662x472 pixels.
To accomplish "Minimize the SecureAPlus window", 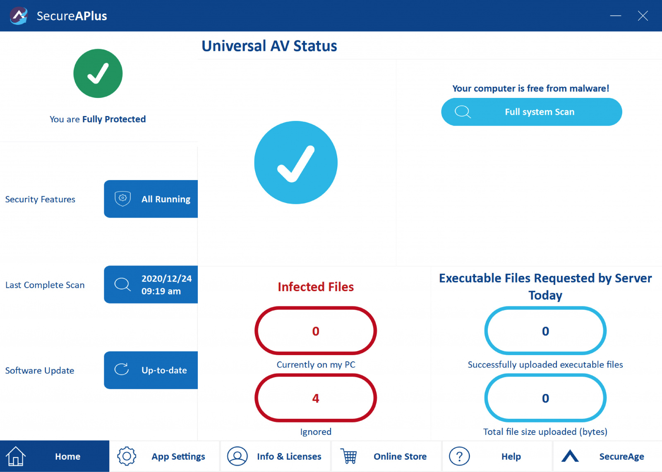I will pyautogui.click(x=616, y=16).
